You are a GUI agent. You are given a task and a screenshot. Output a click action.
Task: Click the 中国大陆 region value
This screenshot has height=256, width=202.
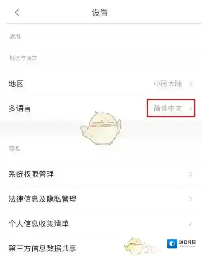click(168, 84)
